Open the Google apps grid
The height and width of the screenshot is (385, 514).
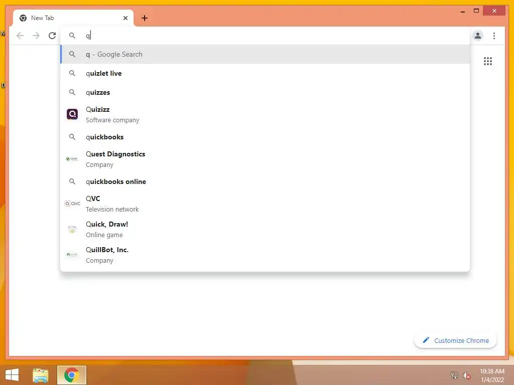[488, 61]
